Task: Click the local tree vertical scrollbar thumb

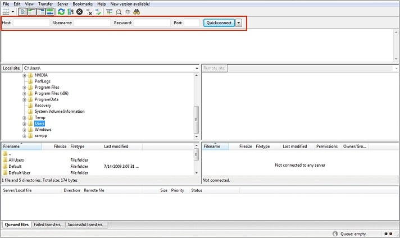Action: (196, 120)
